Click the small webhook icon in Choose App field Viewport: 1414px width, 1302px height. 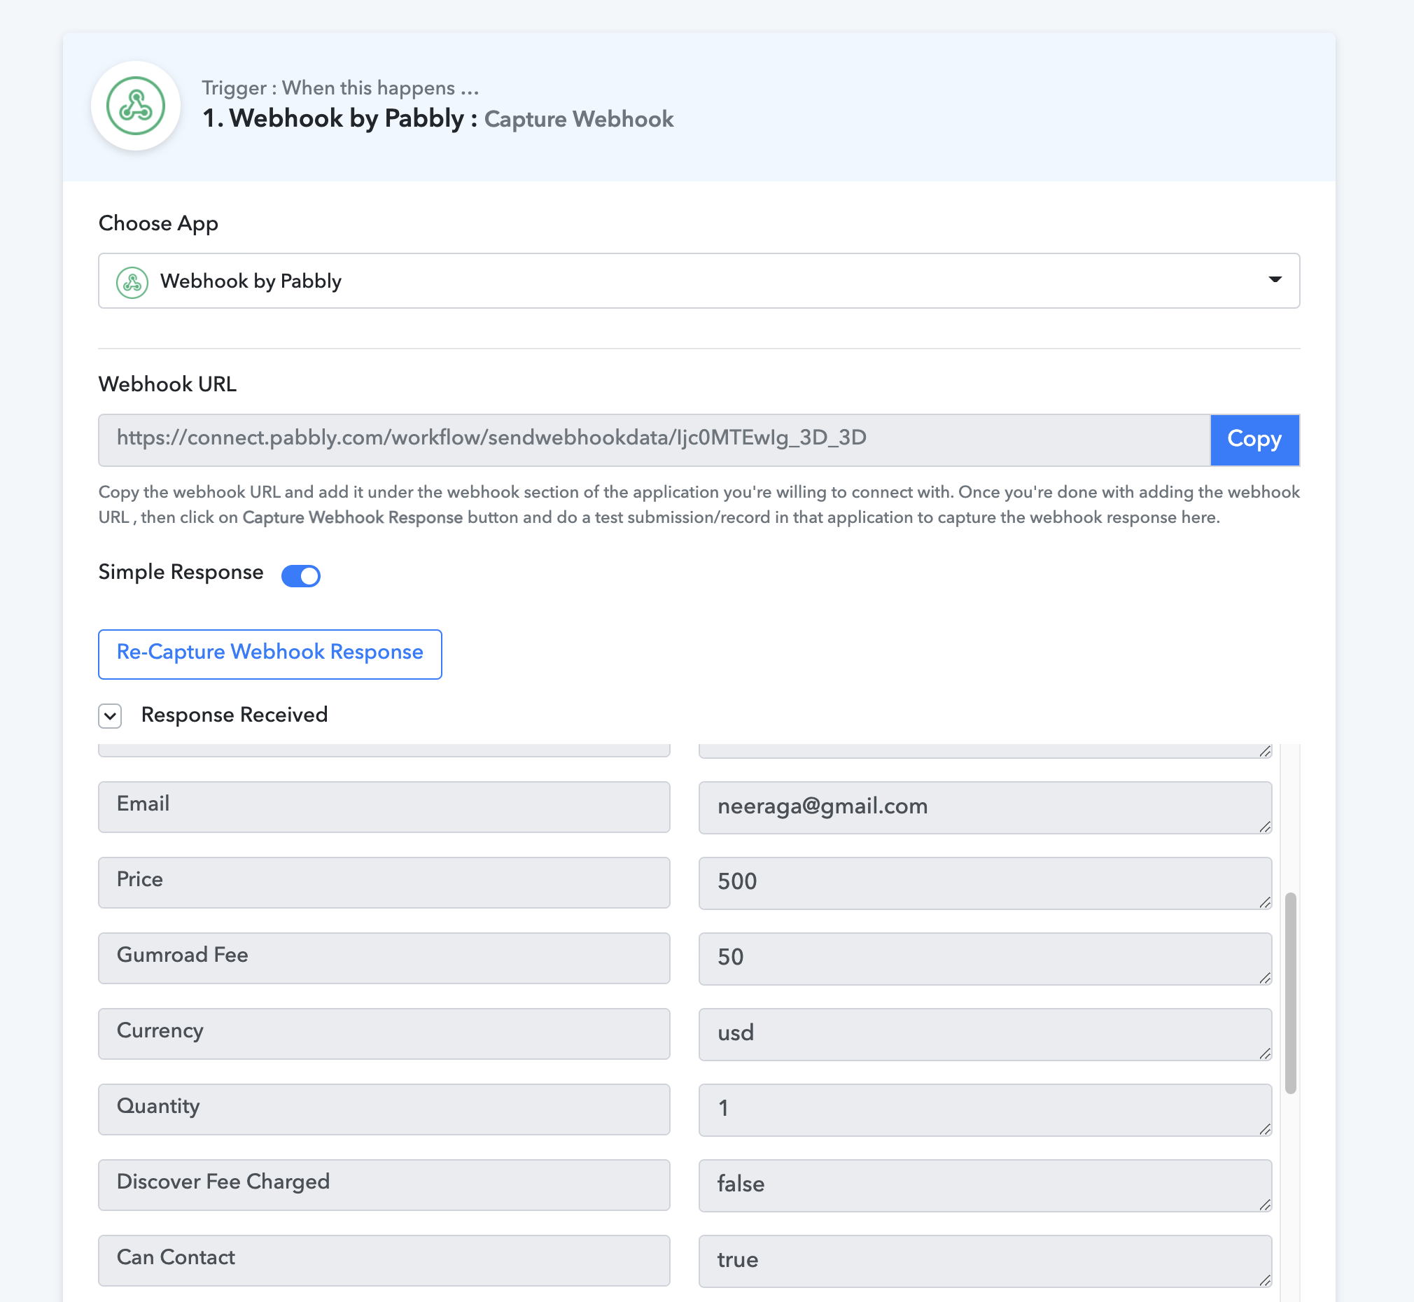pos(132,282)
